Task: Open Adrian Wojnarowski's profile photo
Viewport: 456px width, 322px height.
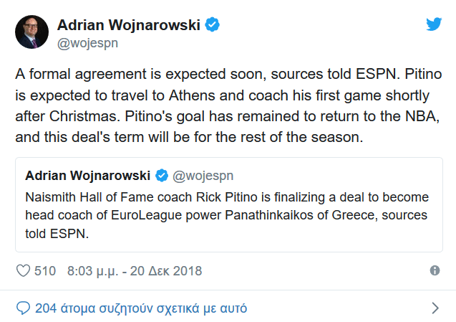Action: pyautogui.click(x=32, y=31)
